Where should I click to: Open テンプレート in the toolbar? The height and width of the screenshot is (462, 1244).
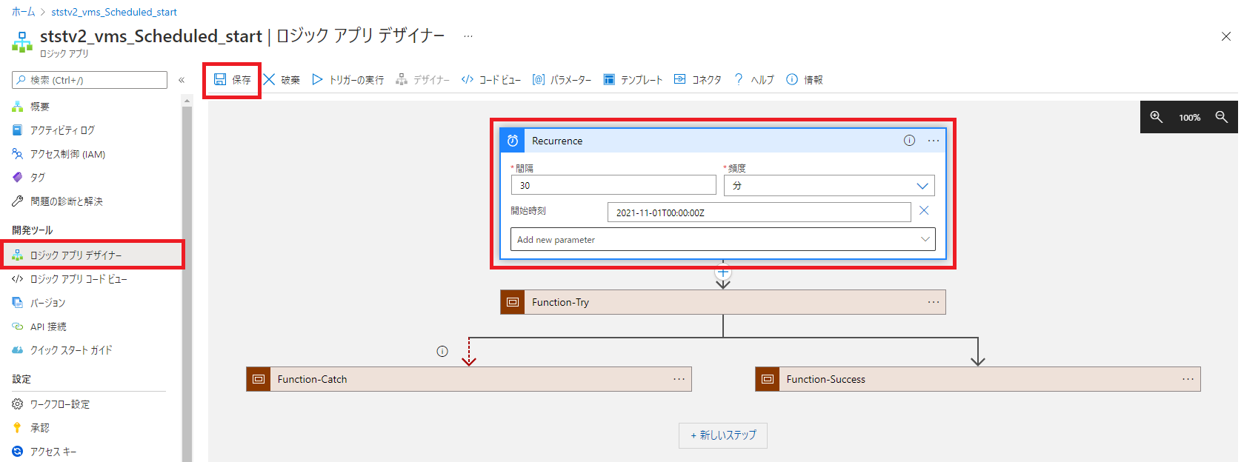[x=633, y=80]
